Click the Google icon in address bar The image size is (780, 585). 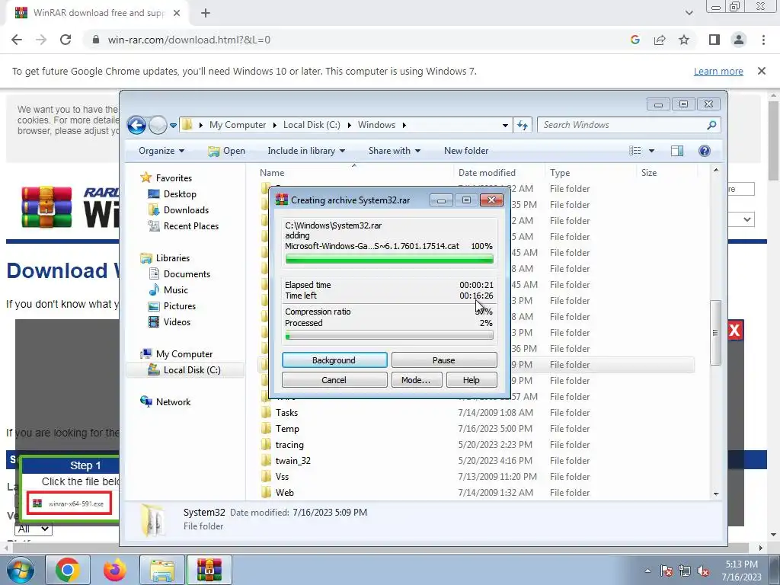pyautogui.click(x=635, y=40)
